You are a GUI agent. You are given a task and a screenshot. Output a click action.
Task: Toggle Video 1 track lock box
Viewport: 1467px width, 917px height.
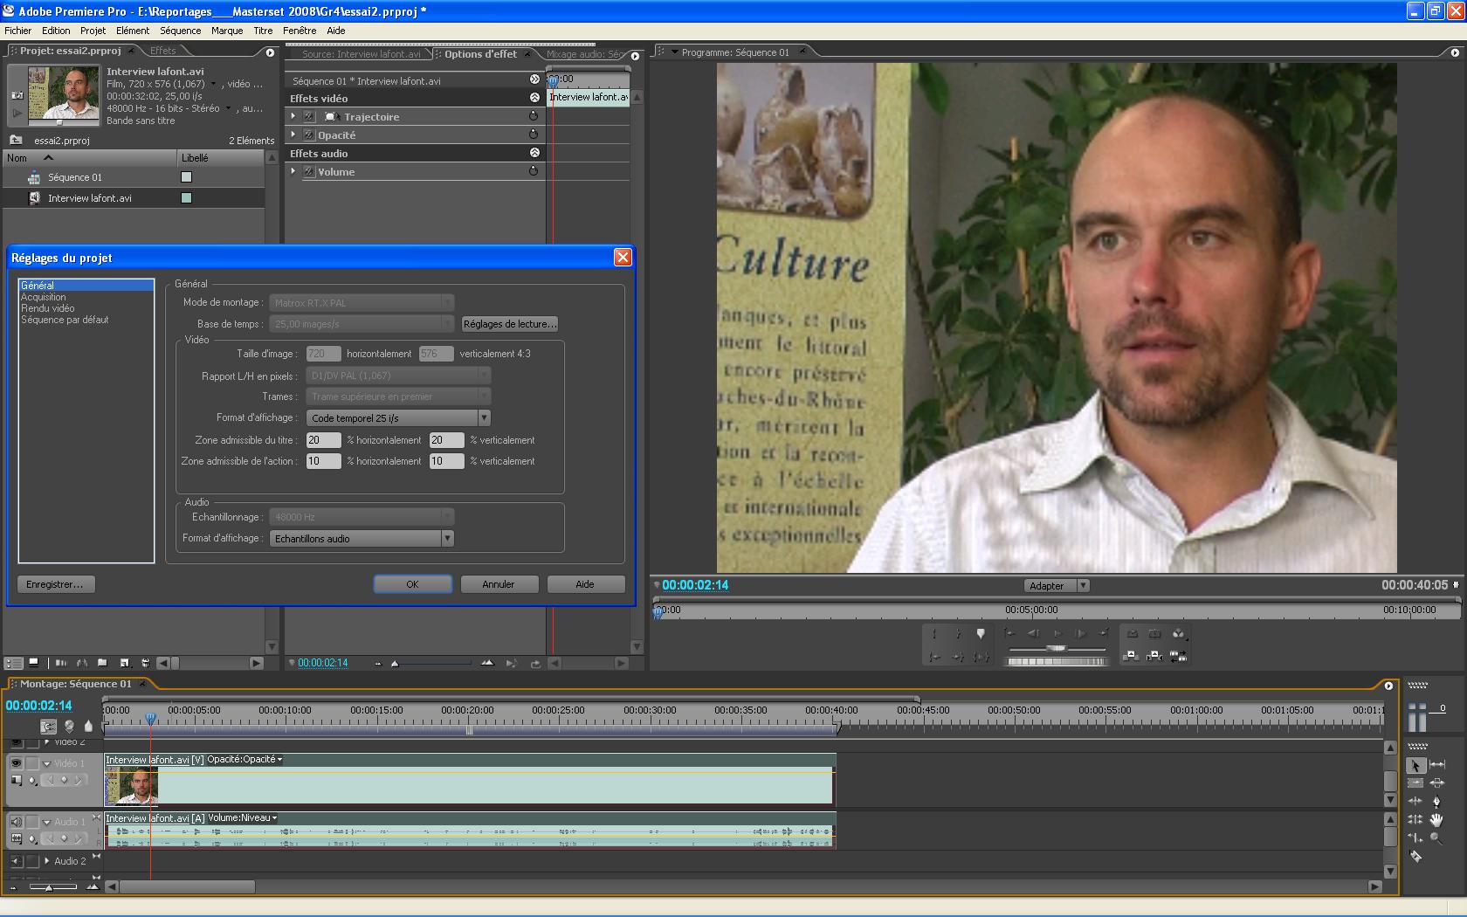click(x=32, y=763)
